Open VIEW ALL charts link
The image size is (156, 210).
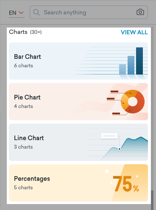(134, 32)
